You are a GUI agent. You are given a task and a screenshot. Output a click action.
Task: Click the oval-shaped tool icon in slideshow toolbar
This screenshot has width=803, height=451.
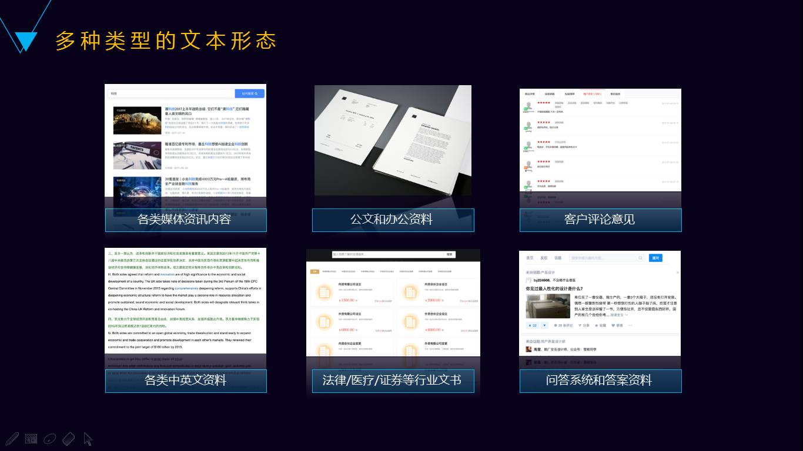coord(50,439)
